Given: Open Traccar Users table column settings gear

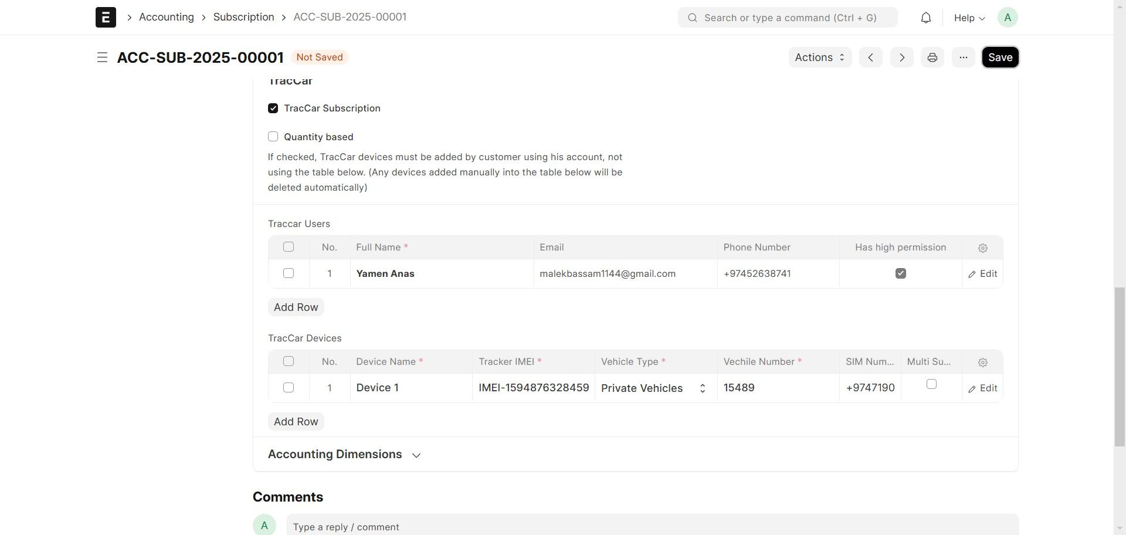Looking at the screenshot, I should 983,248.
